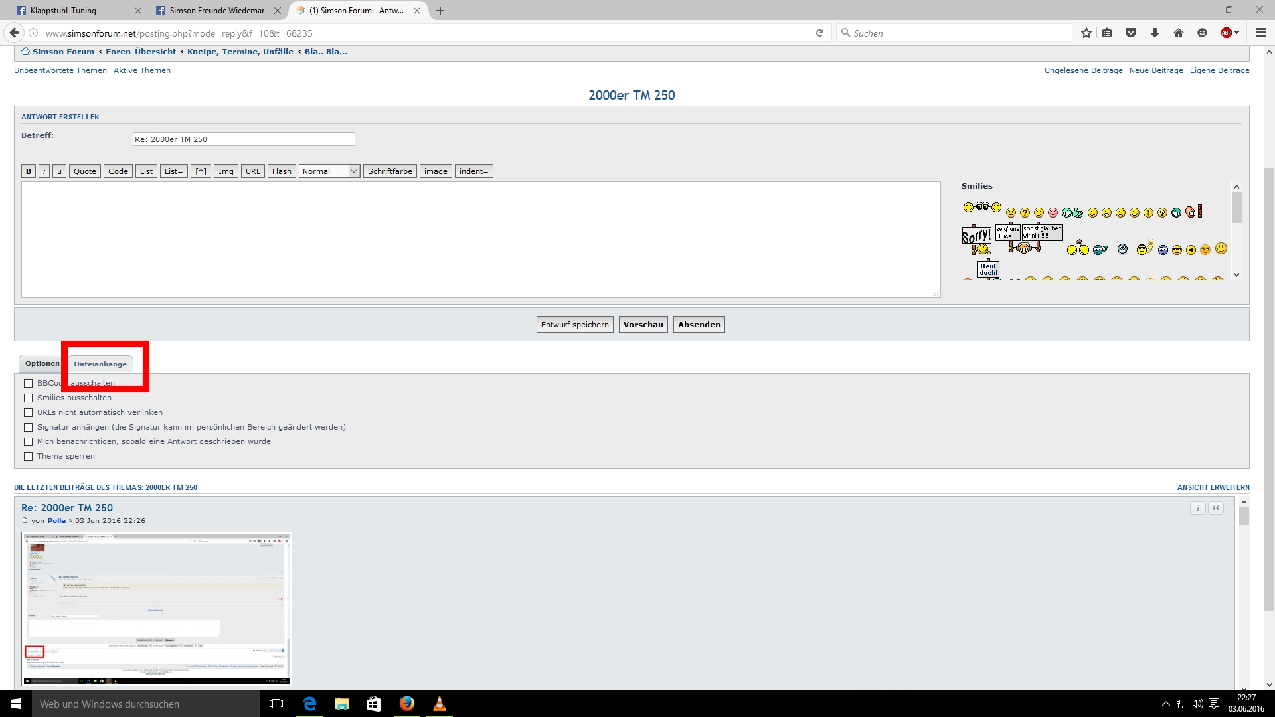The width and height of the screenshot is (1275, 717).
Task: Switch to Klappstuhl-Tuning browser tab
Action: [63, 11]
